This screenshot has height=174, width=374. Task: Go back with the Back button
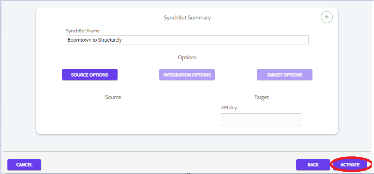313,165
